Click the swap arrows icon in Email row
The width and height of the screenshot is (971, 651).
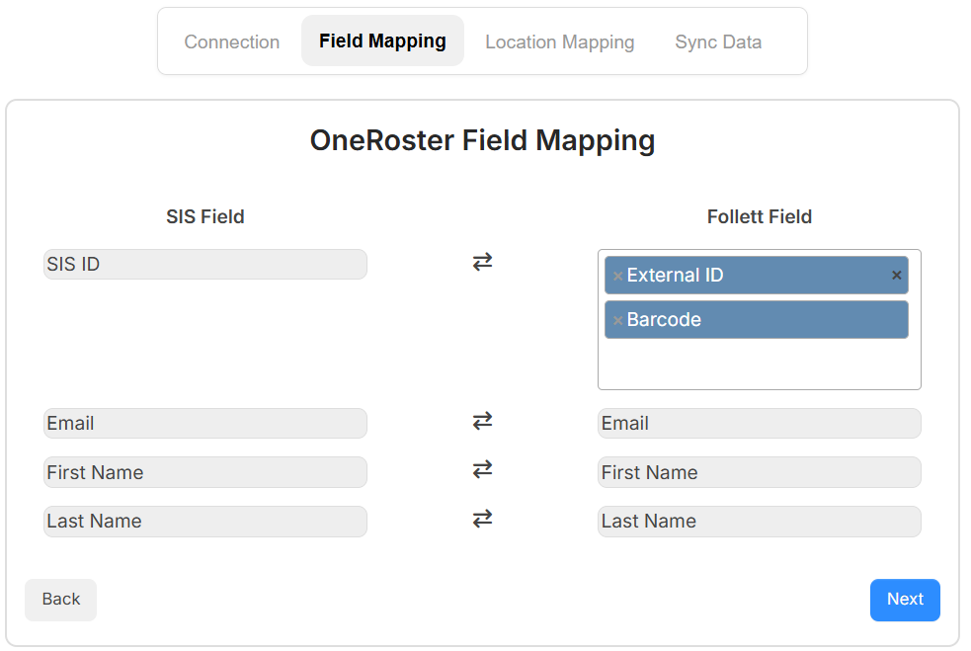point(482,421)
